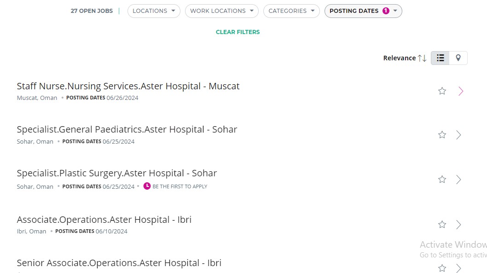Favorite the Staff Nurse Muscat job star
487x273 pixels.
pos(442,91)
